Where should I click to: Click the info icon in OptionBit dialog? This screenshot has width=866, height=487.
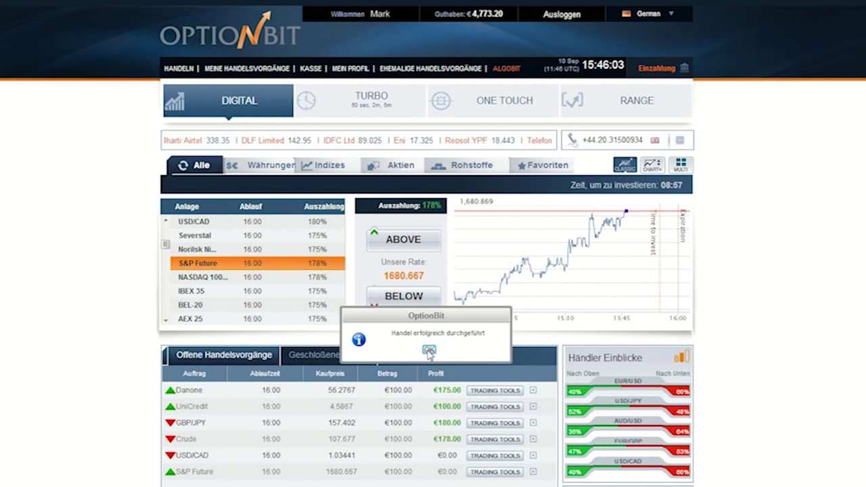point(359,340)
